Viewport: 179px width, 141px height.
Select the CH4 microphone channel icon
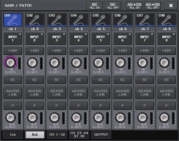click(79, 20)
